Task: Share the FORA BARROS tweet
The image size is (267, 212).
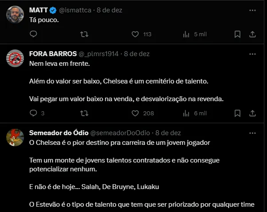Action: pyautogui.click(x=252, y=113)
